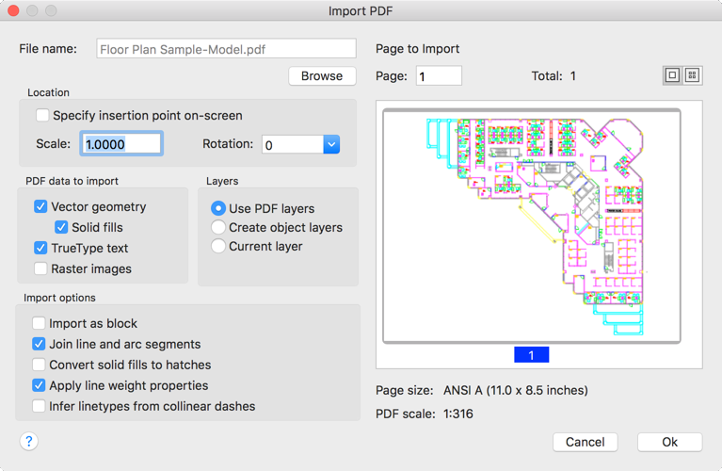
Task: Toggle Specify insertion point on-screen checkbox
Action: (42, 115)
